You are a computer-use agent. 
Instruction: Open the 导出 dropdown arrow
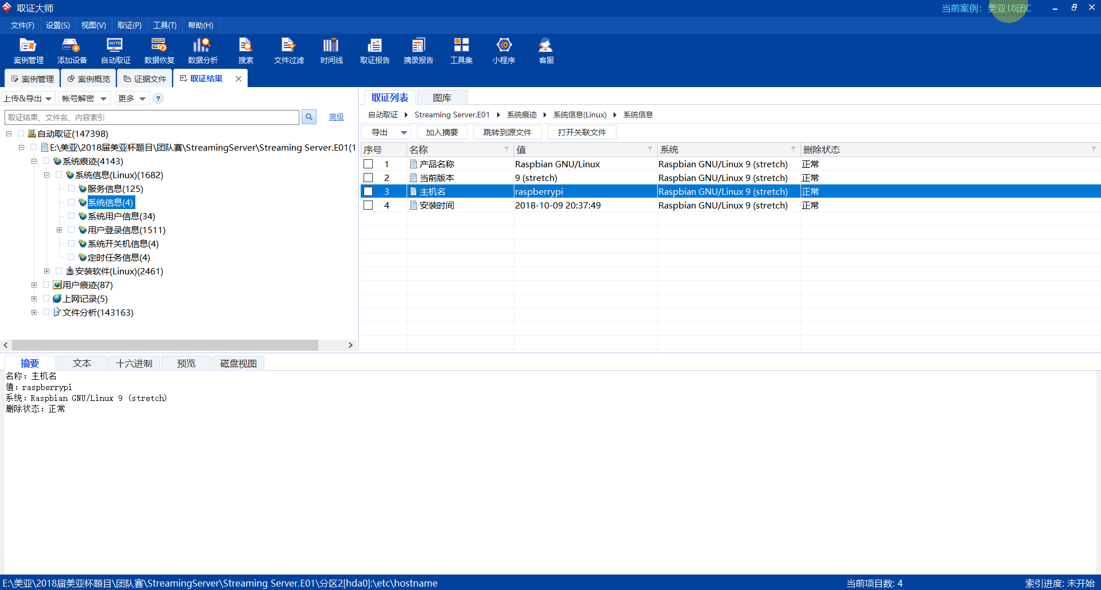(x=404, y=132)
